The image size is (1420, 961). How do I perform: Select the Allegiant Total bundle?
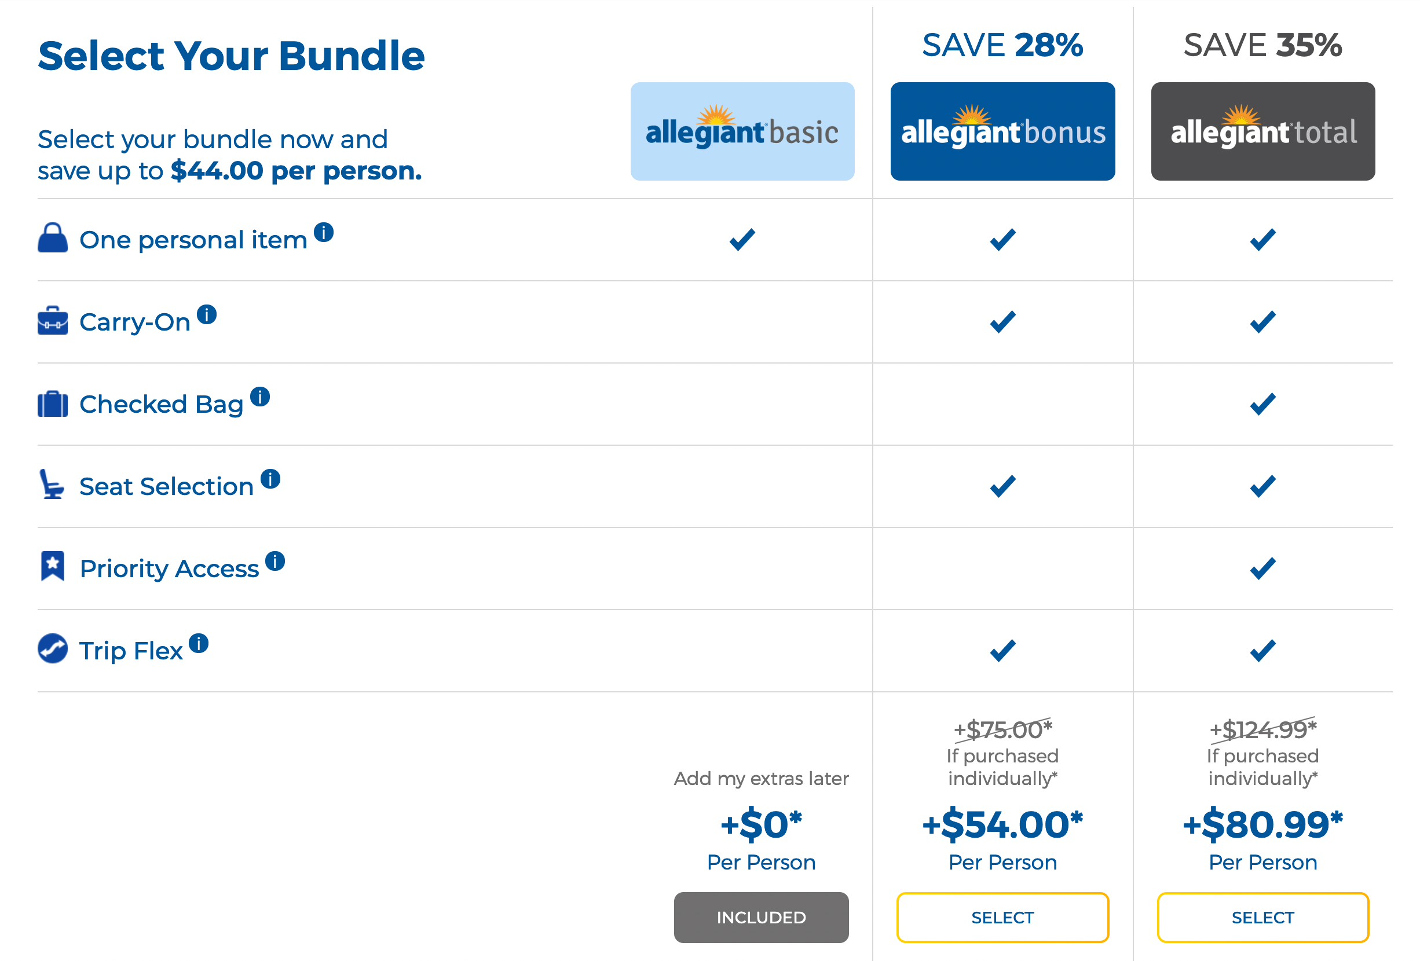click(1262, 917)
